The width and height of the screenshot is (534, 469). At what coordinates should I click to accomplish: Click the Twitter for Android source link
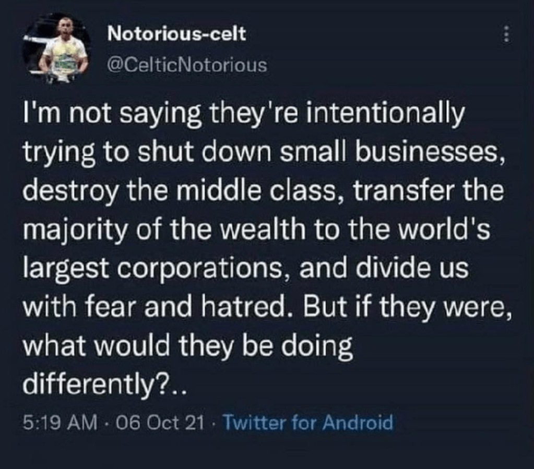pyautogui.click(x=307, y=421)
